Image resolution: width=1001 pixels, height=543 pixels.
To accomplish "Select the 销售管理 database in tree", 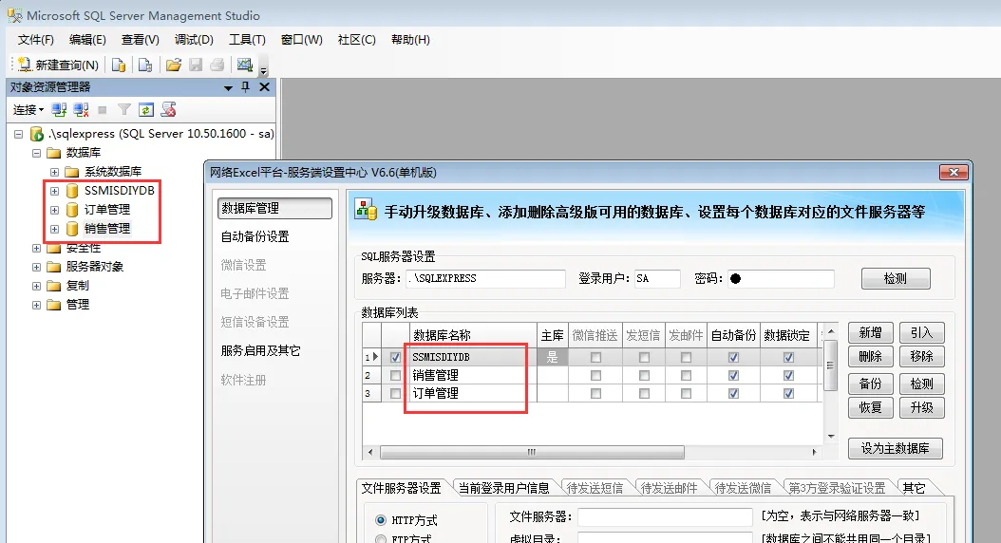I will tap(107, 229).
